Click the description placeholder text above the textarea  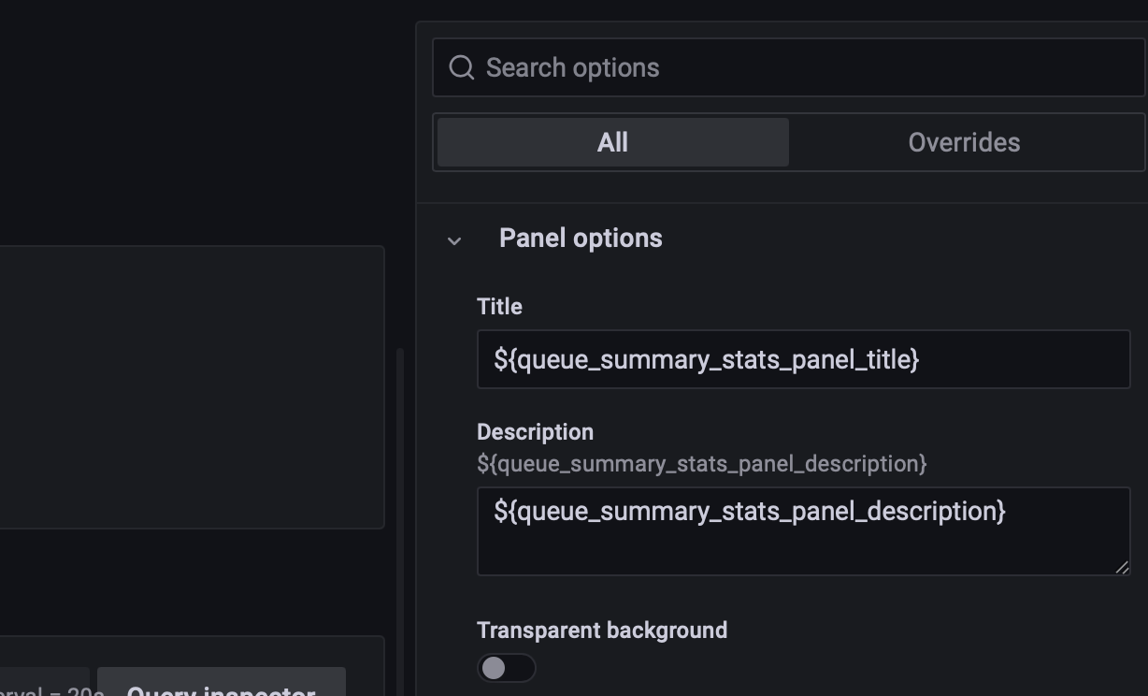701,462
